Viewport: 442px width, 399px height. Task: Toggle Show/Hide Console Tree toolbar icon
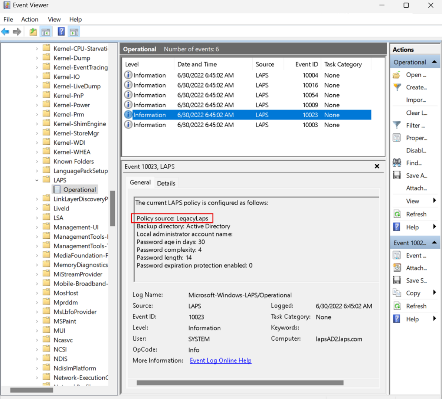pyautogui.click(x=46, y=32)
